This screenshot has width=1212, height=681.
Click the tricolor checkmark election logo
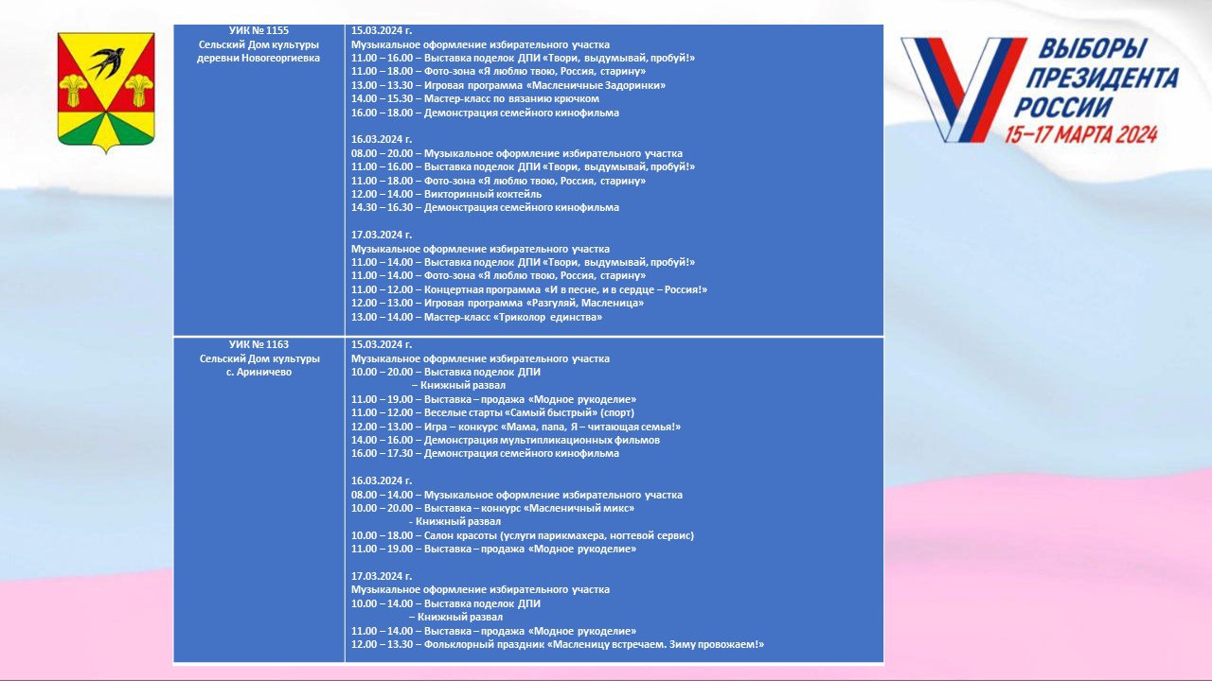tap(964, 89)
